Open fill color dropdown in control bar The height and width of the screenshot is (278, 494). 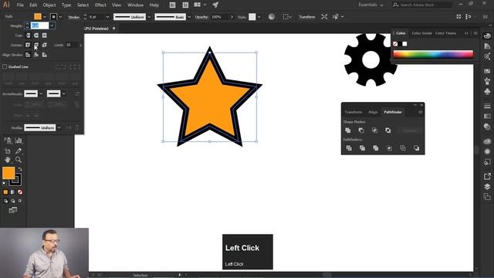coord(45,17)
